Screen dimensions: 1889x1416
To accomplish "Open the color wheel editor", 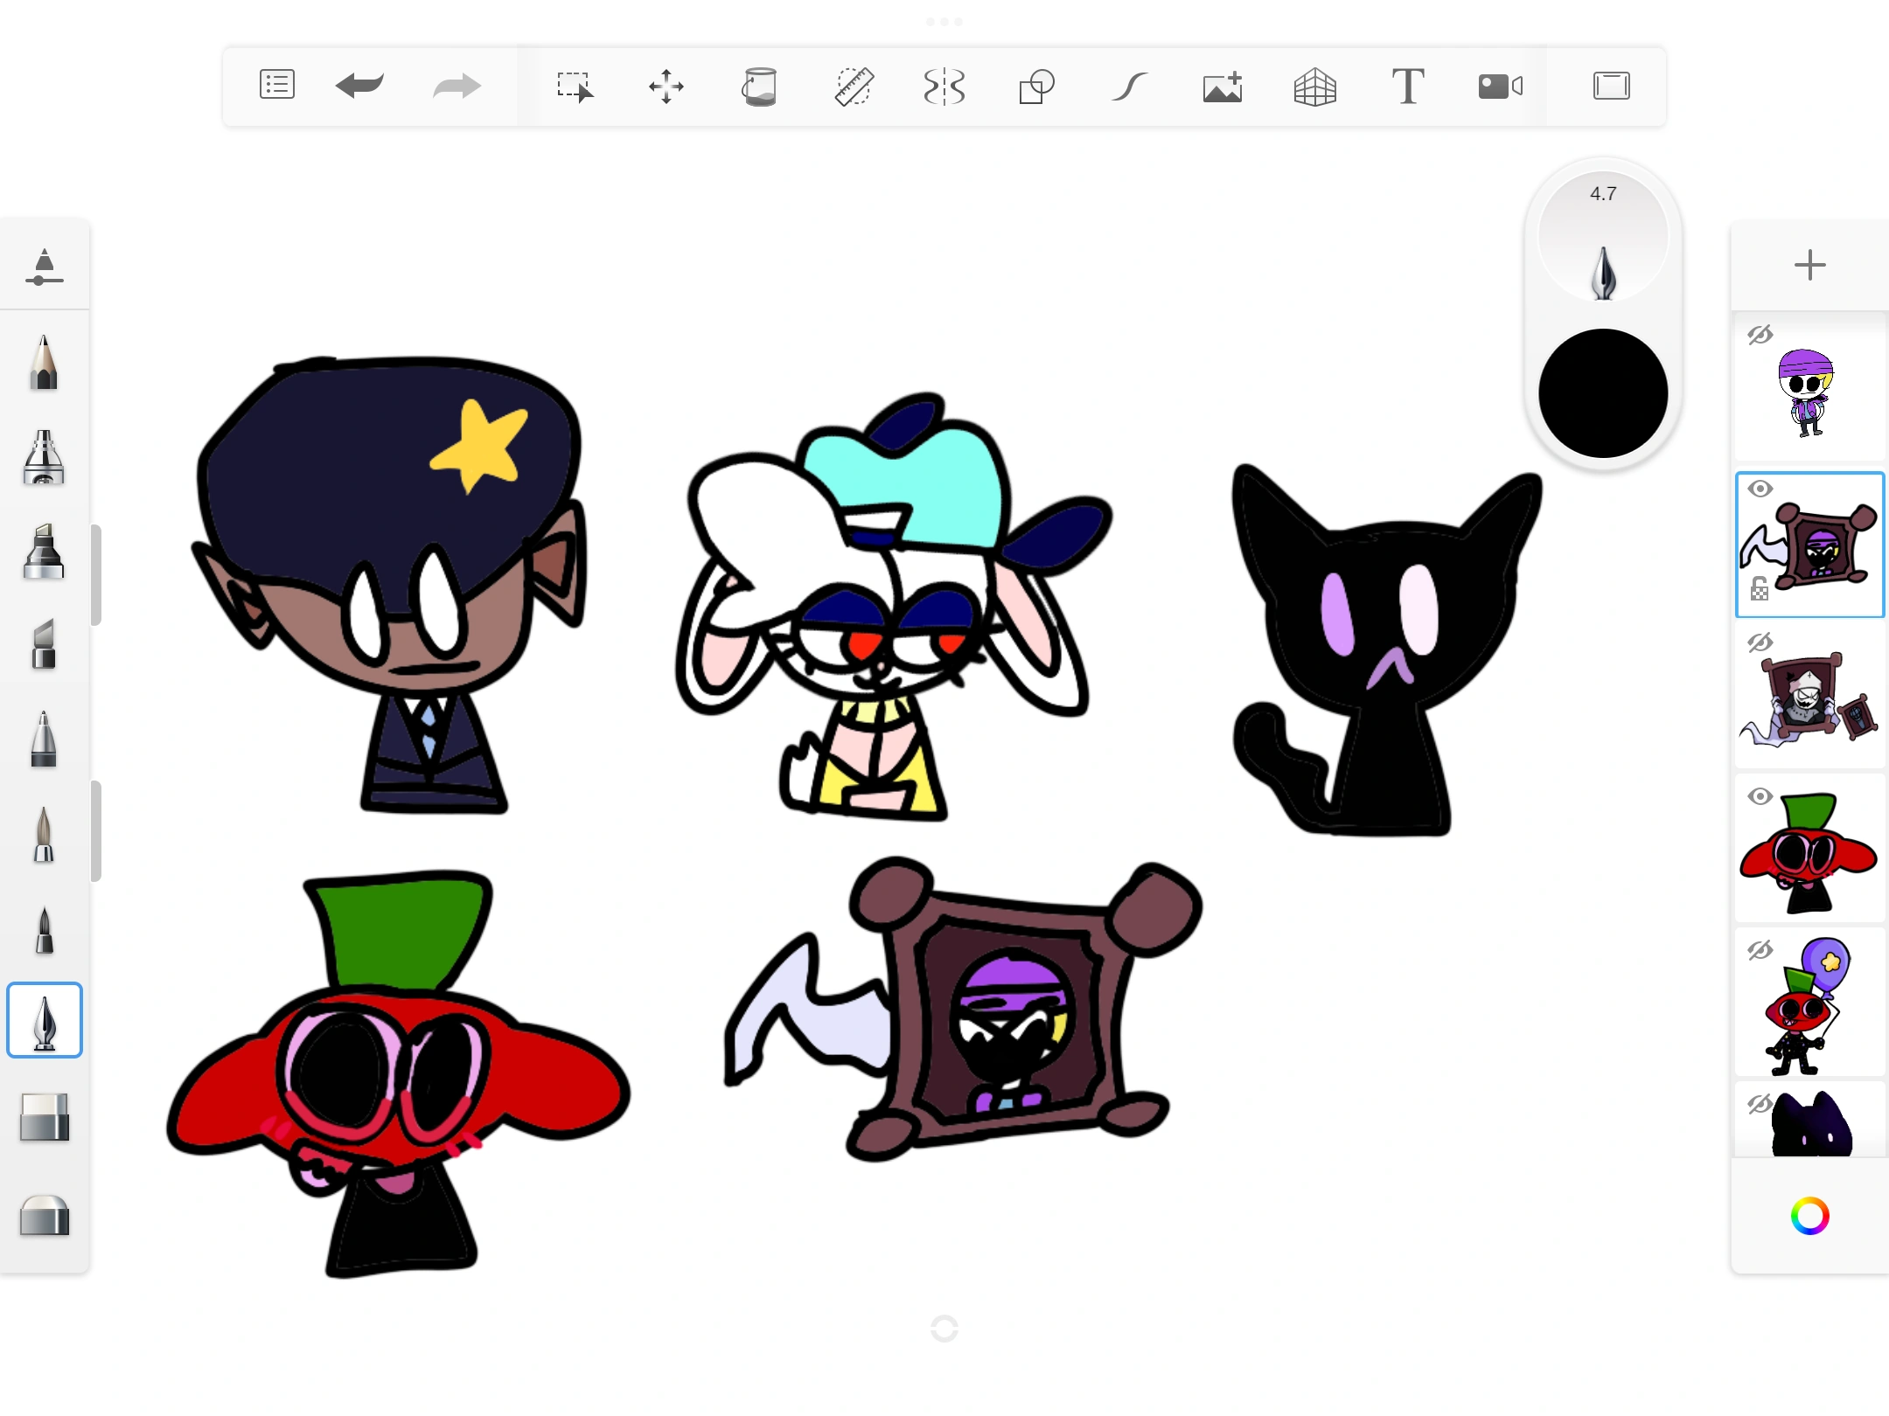I will 1809,1216.
